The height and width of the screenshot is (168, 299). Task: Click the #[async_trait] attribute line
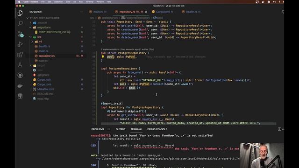(112, 104)
